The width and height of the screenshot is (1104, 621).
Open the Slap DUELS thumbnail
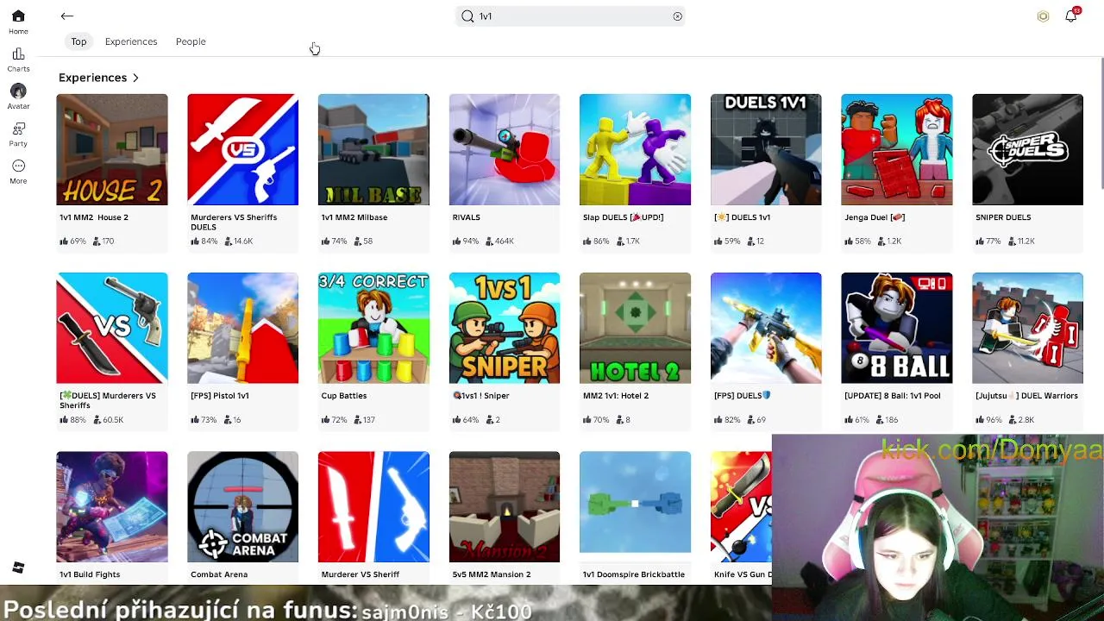(x=635, y=149)
